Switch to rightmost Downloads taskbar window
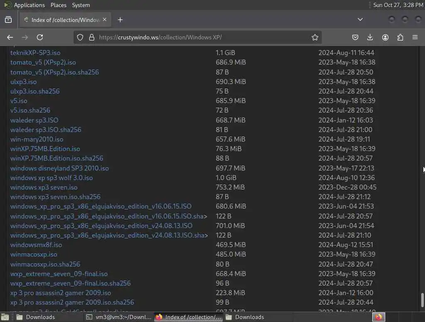425x322 pixels. pos(257,317)
